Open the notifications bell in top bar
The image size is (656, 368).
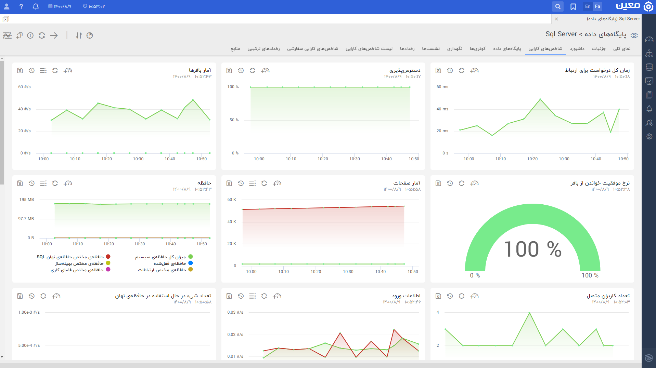click(x=36, y=6)
